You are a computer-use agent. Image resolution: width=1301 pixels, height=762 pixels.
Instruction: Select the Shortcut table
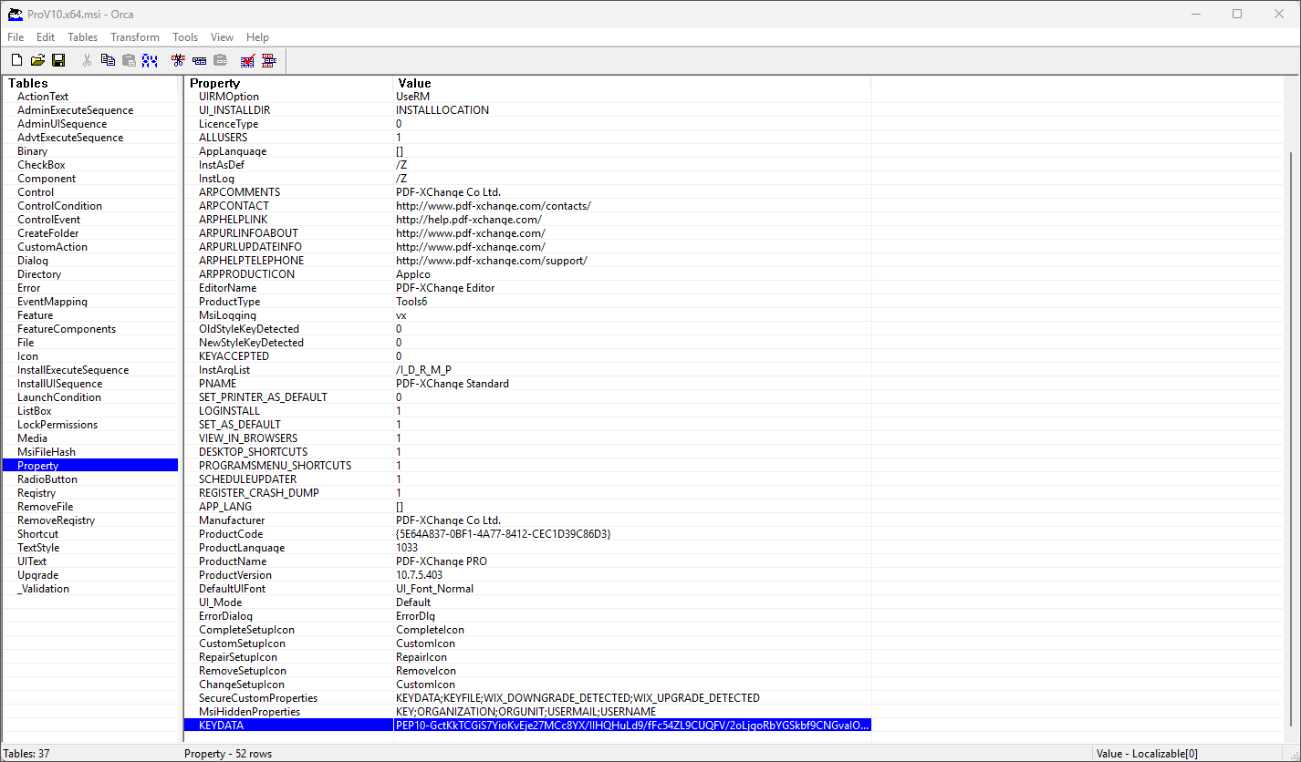tap(37, 534)
